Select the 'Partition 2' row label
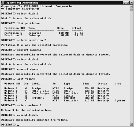134x127 pixels. 13,35
